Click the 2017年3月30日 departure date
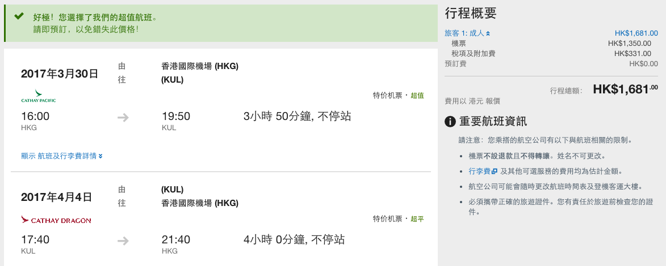This screenshot has width=666, height=266. point(60,74)
